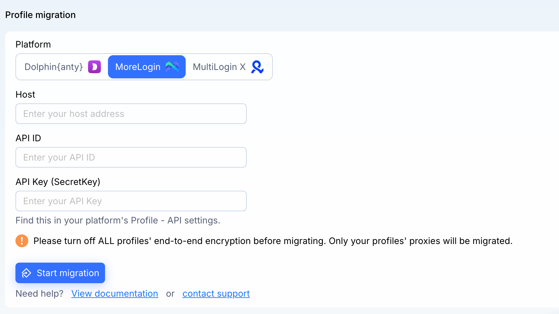559x314 pixels.
Task: Click the Profile migration page heading
Action: [40, 15]
